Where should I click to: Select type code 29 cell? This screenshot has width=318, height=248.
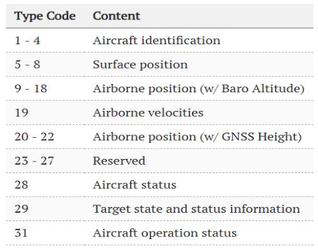(x=21, y=209)
